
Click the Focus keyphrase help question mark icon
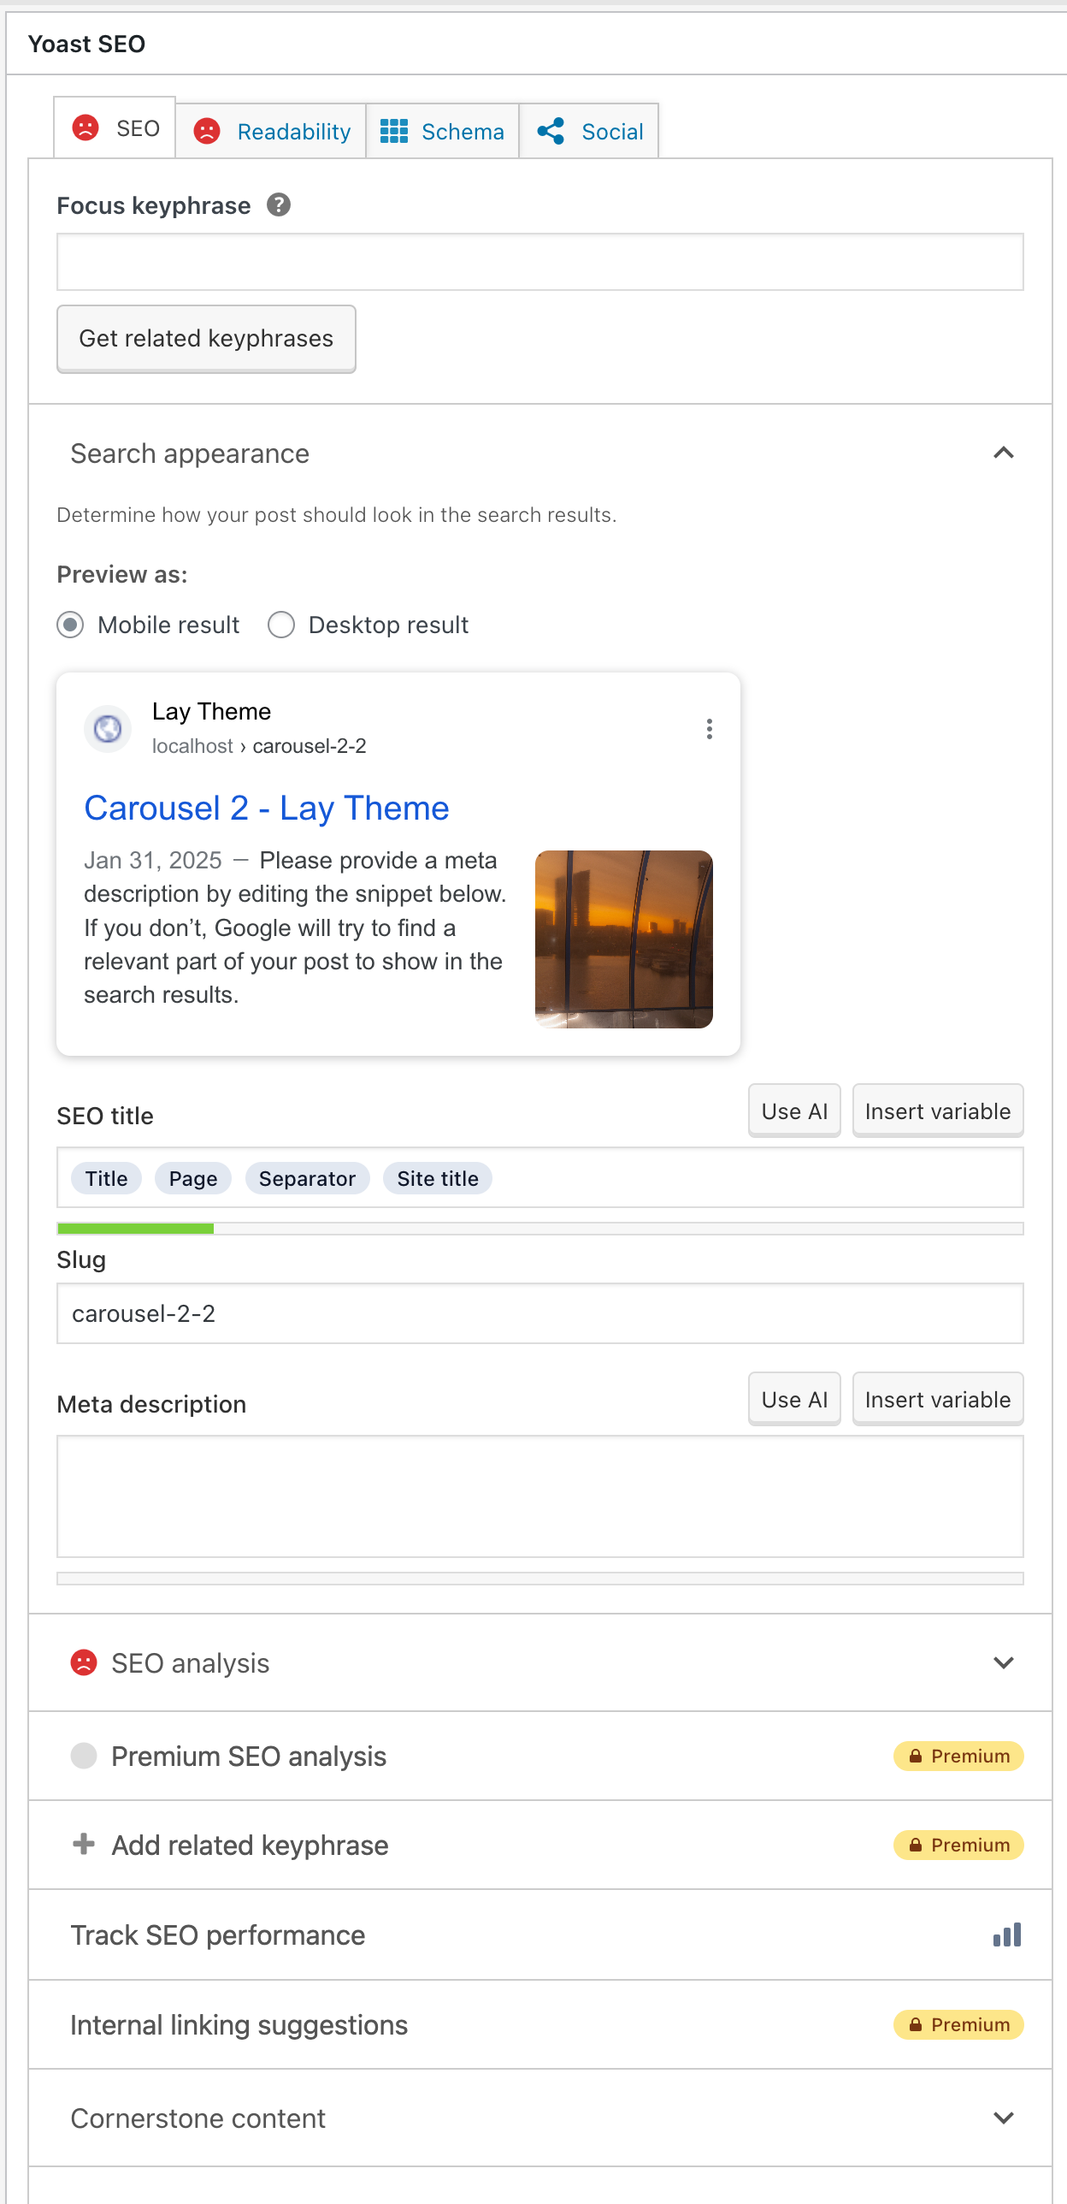click(279, 205)
